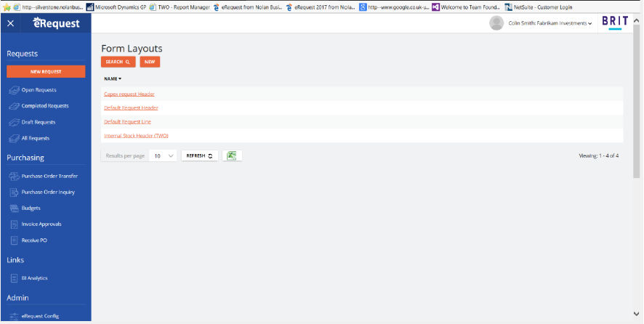The image size is (644, 324).
Task: Open Completed Requests in sidebar
Action: pyautogui.click(x=45, y=106)
